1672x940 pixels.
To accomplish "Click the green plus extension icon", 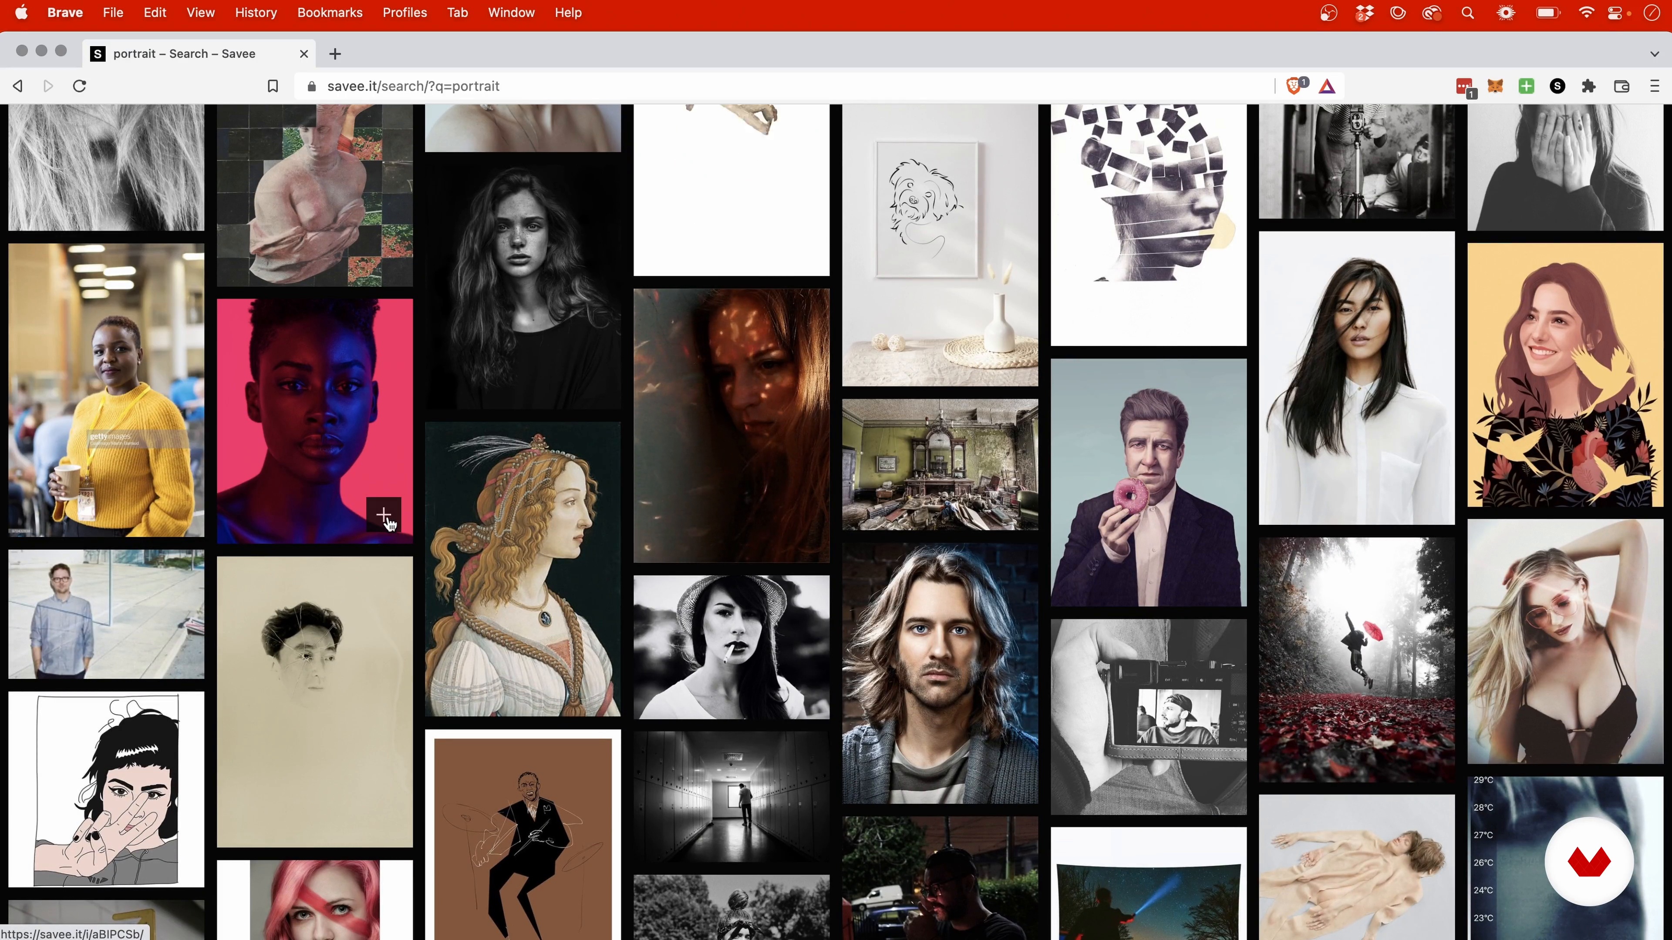I will coord(1527,86).
